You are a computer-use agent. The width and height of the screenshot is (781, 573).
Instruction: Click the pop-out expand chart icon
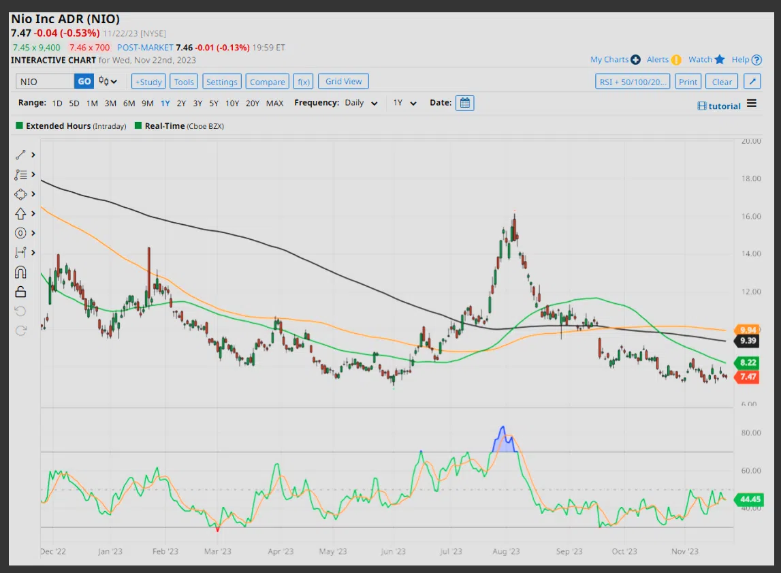point(752,81)
